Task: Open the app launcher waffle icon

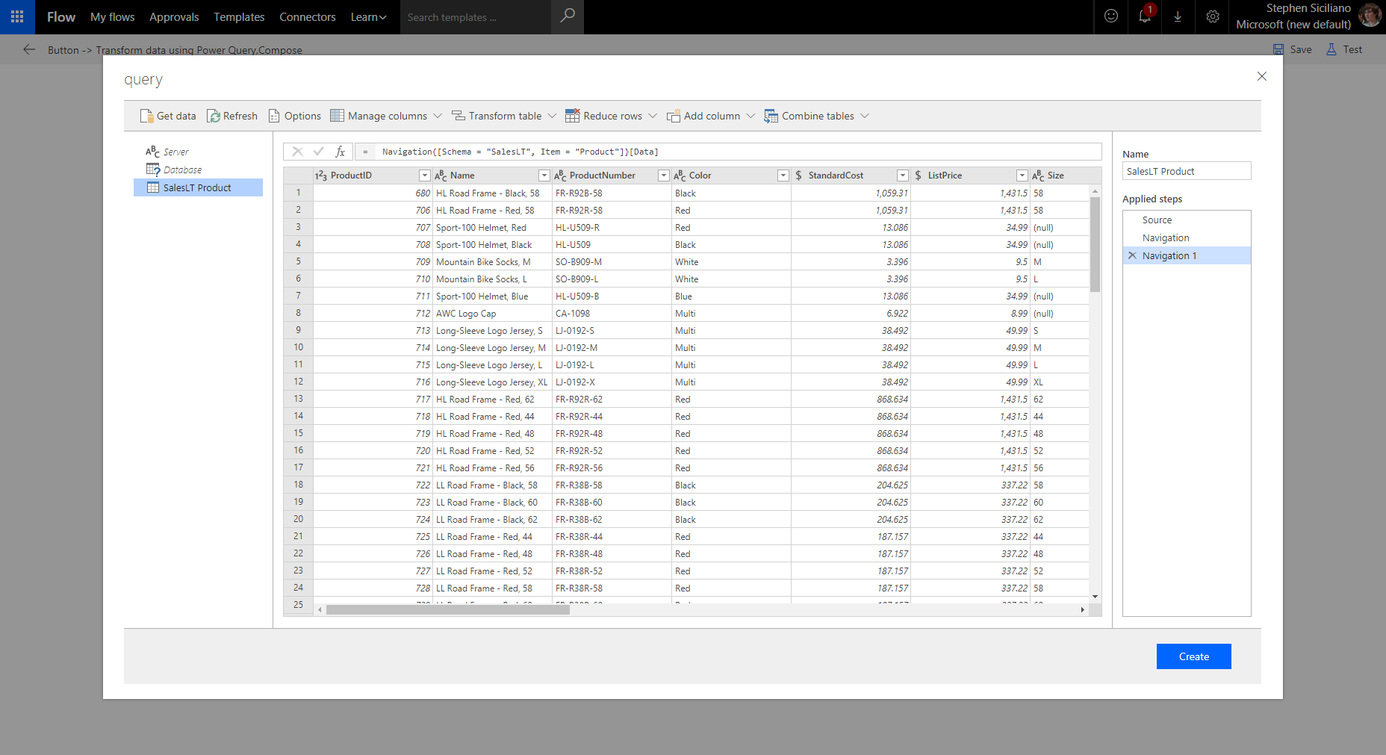Action: click(x=17, y=16)
